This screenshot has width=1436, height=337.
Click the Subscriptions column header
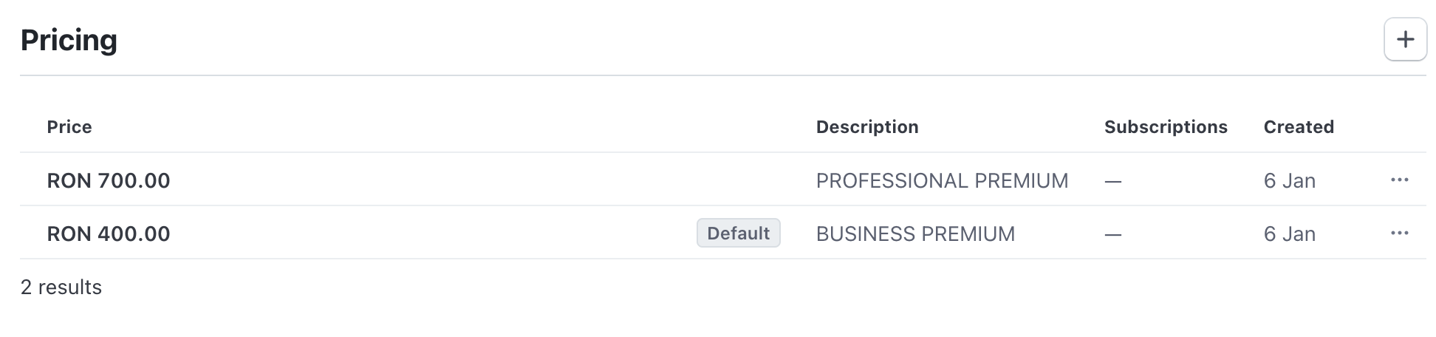[1166, 127]
